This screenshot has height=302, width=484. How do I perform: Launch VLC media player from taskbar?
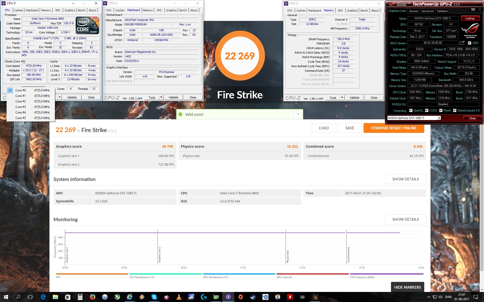(179, 297)
